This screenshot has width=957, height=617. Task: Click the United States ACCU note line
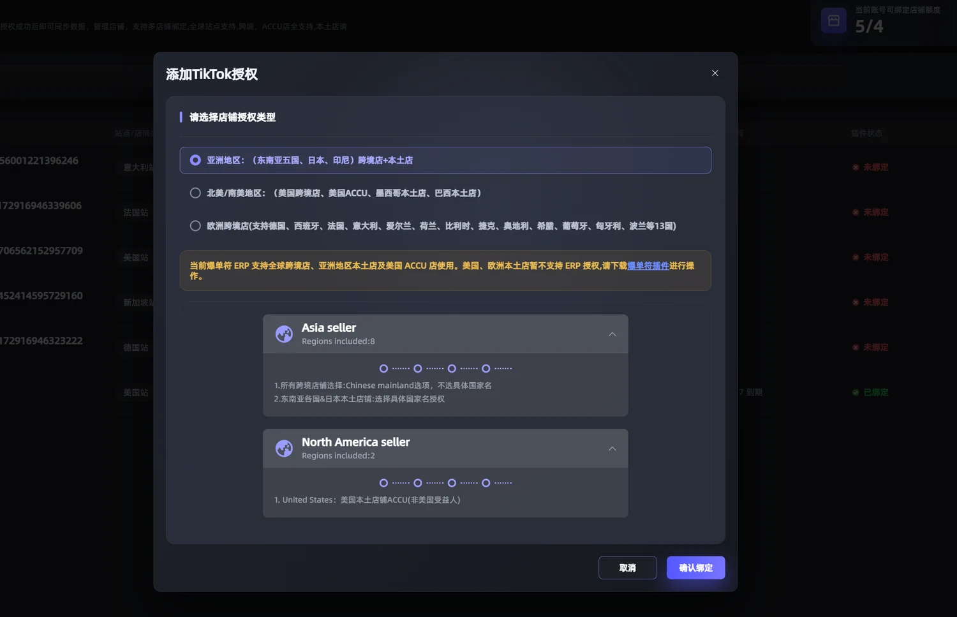pos(367,500)
